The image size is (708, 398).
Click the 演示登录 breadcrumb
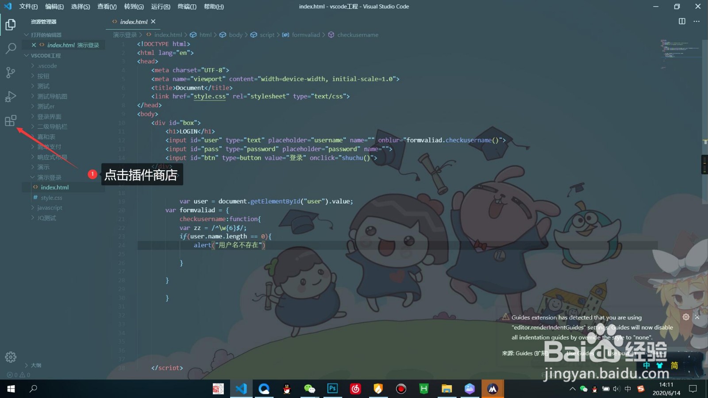pyautogui.click(x=125, y=35)
